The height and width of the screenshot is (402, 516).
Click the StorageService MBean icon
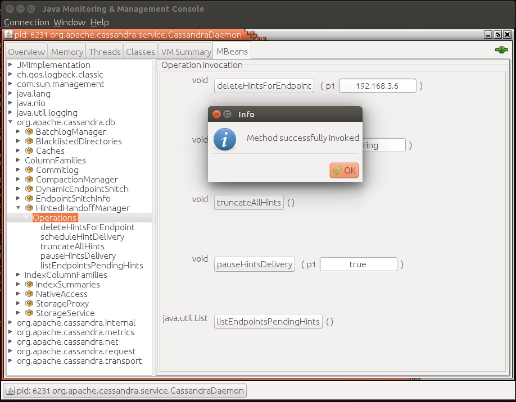pyautogui.click(x=29, y=313)
